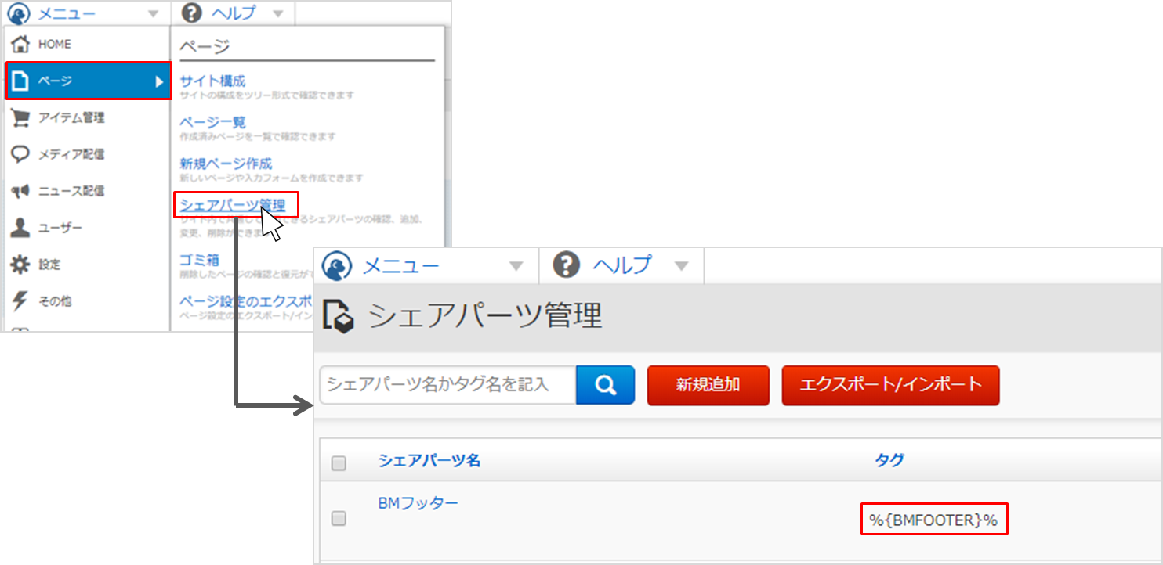1163x565 pixels.
Task: Click the user silhouette icon
Action: click(21, 228)
